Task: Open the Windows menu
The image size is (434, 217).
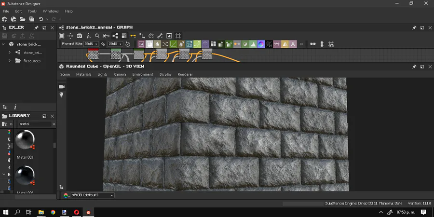Action: (x=51, y=11)
